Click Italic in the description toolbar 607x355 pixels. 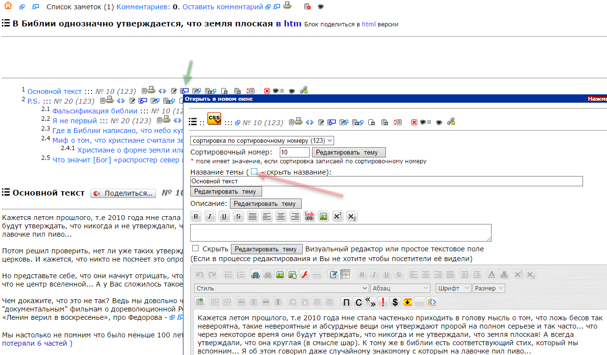pyautogui.click(x=210, y=217)
